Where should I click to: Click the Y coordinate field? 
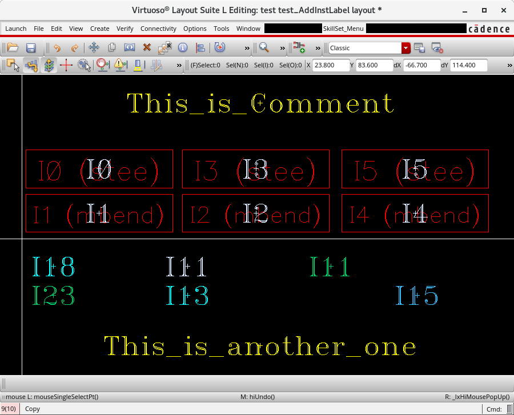pos(374,65)
